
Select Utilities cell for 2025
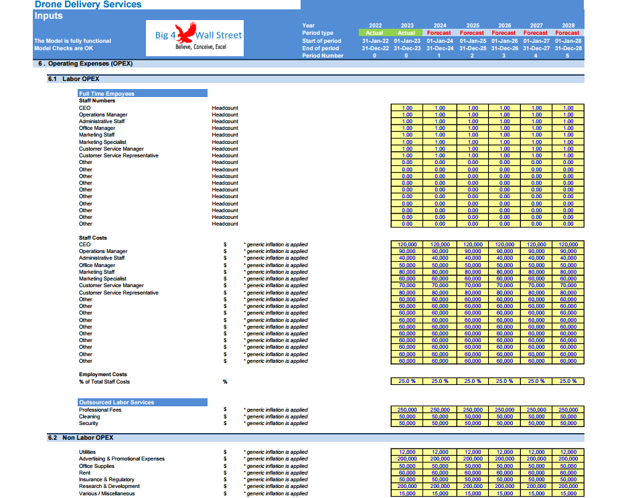coord(473,452)
